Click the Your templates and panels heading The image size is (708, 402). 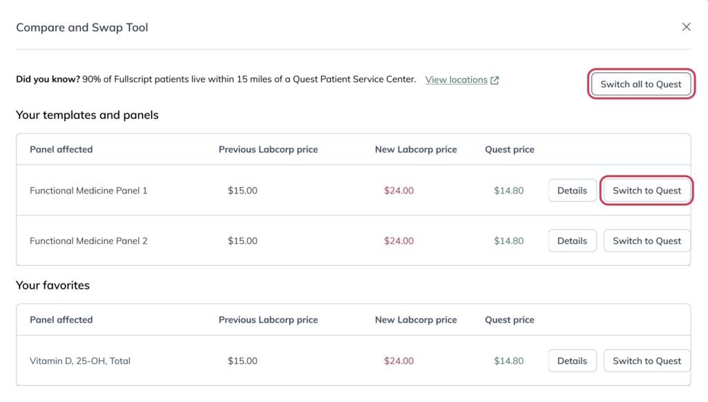(87, 115)
